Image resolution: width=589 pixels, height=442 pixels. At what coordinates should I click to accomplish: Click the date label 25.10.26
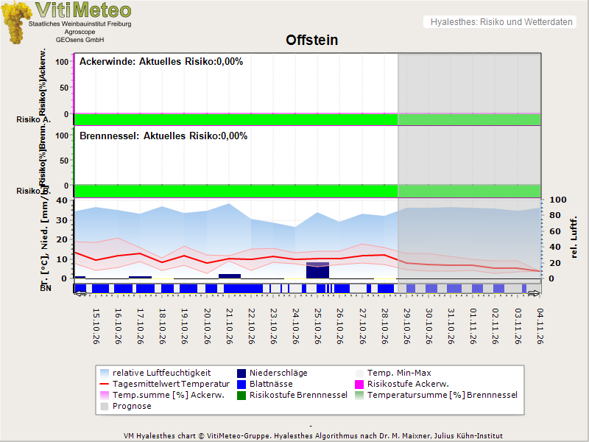point(318,326)
